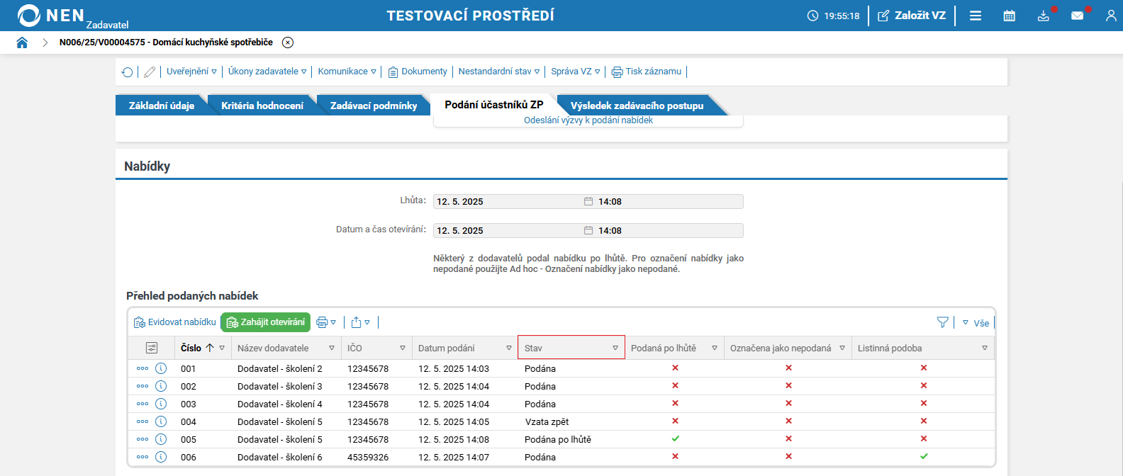The height and width of the screenshot is (476, 1123).
Task: Go to home via house icon
Action: point(22,42)
